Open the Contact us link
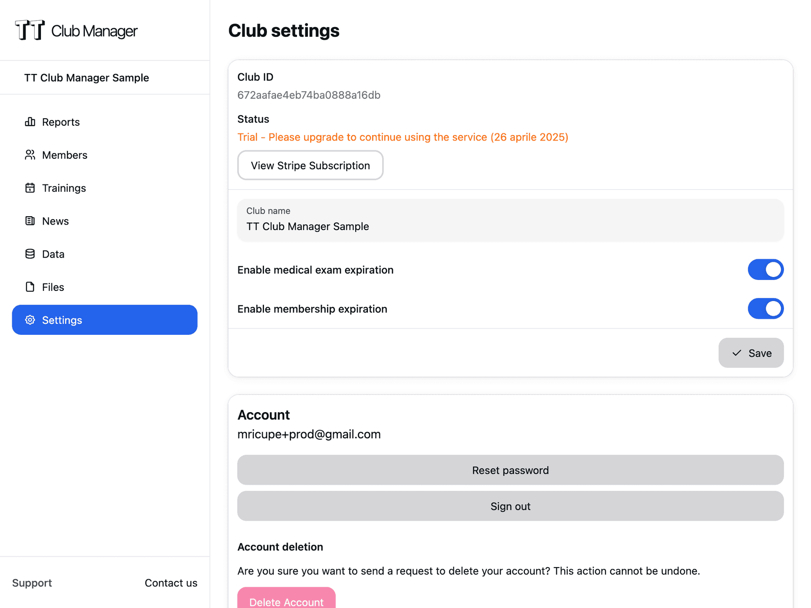 point(171,583)
